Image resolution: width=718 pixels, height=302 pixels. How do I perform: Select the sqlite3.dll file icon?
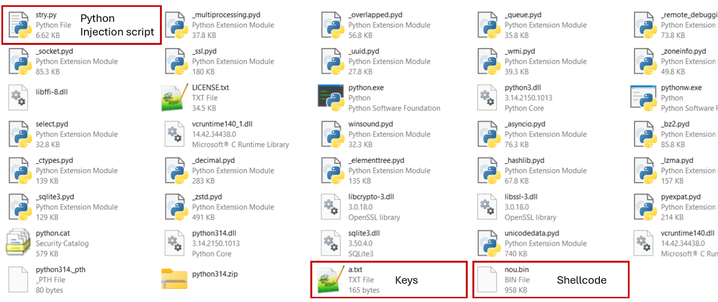[x=331, y=243]
